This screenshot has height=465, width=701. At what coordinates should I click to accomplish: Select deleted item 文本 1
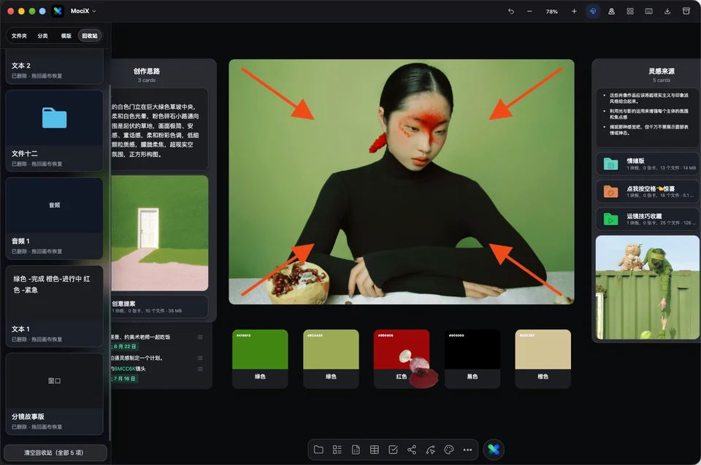[x=55, y=307]
